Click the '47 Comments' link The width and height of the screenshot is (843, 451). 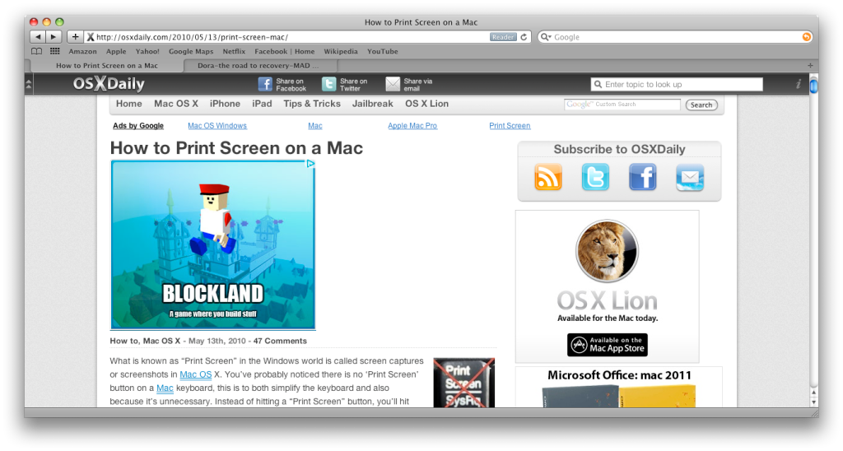point(280,341)
